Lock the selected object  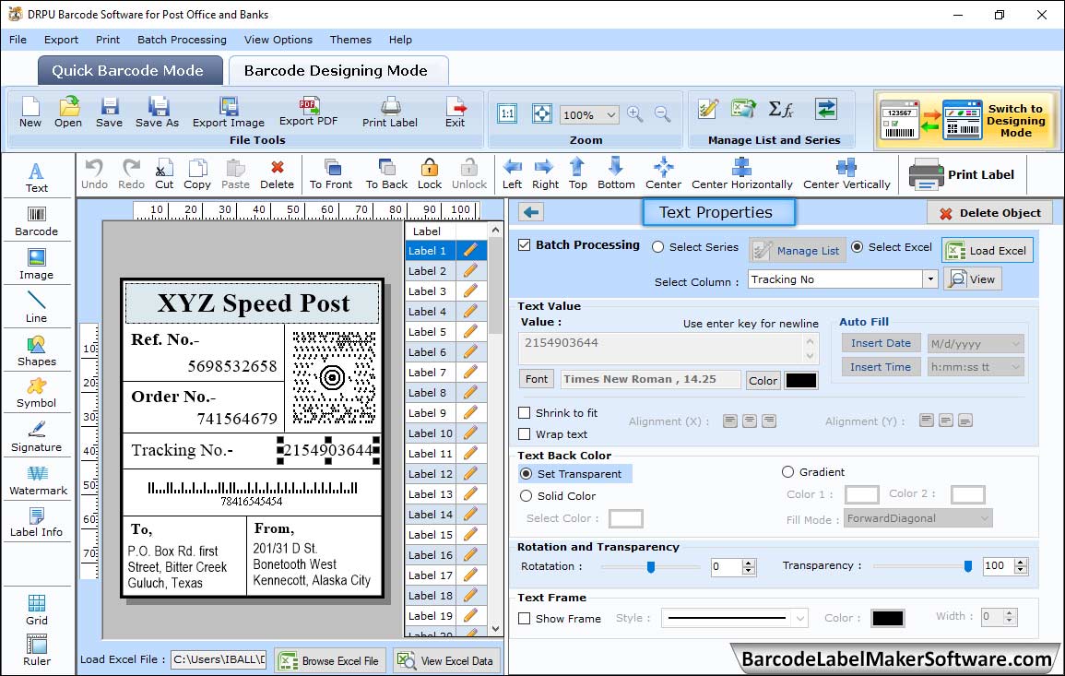coord(430,174)
